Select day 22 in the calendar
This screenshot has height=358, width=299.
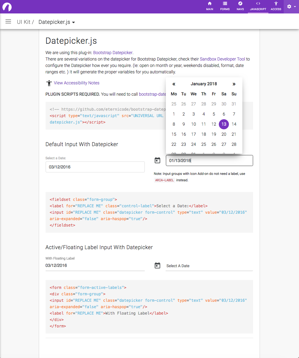point(174,144)
